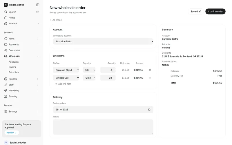Click the Volume price tier value
The height and width of the screenshot is (145, 232).
click(x=166, y=48)
